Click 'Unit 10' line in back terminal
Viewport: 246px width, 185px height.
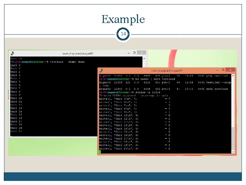[x=16, y=98]
